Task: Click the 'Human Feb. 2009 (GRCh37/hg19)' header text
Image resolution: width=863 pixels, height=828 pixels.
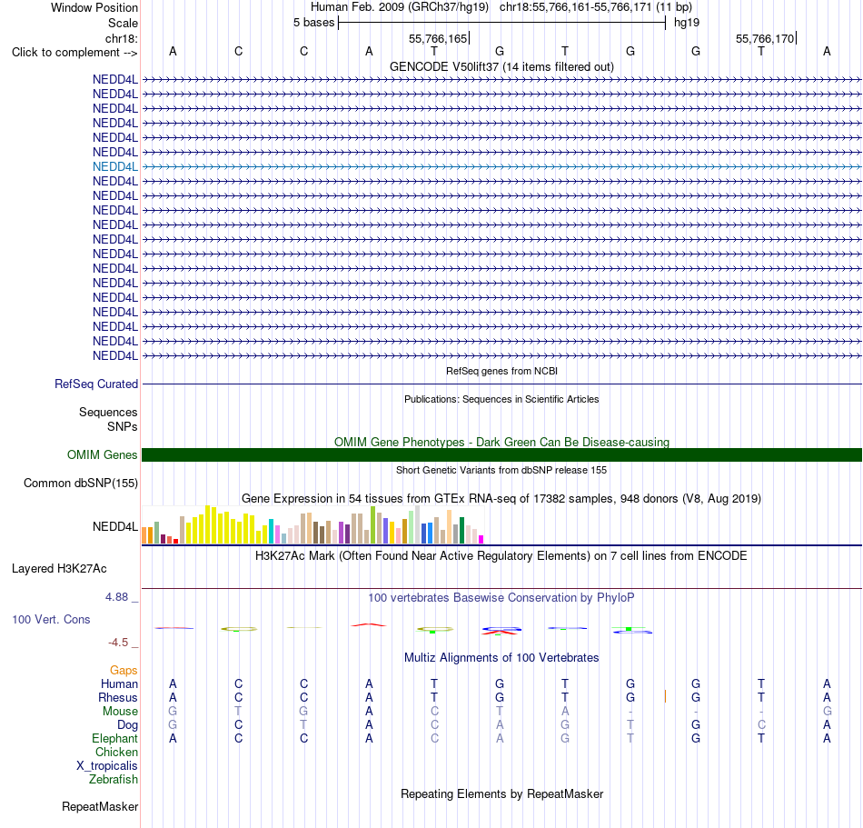Action: point(400,7)
